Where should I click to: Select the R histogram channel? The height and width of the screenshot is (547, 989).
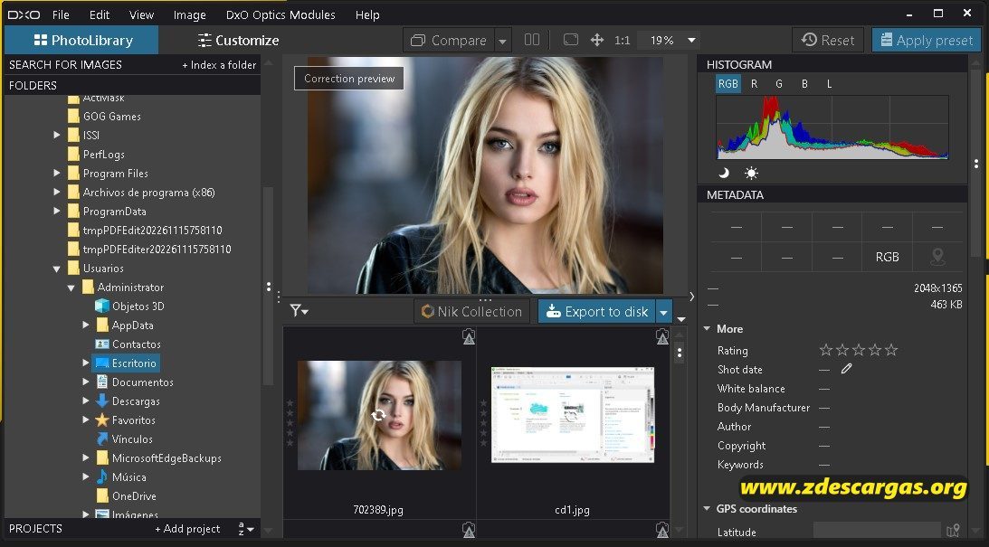(x=754, y=84)
